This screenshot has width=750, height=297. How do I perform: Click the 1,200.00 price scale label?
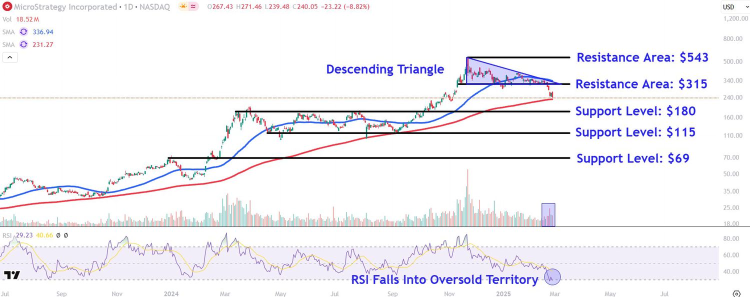tap(734, 18)
